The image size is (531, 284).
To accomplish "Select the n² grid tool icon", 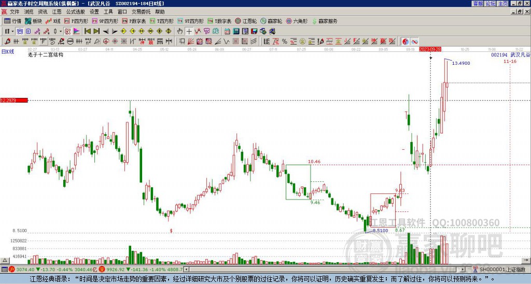I will pyautogui.click(x=88, y=41).
